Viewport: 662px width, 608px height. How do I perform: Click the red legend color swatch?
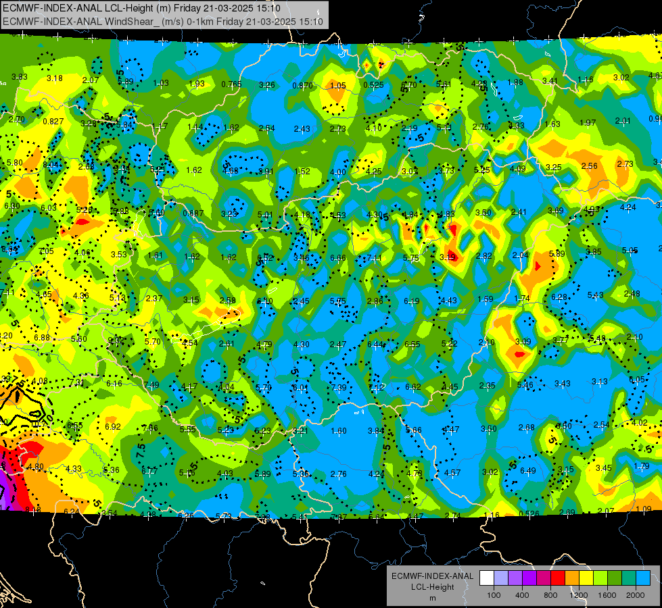558,578
